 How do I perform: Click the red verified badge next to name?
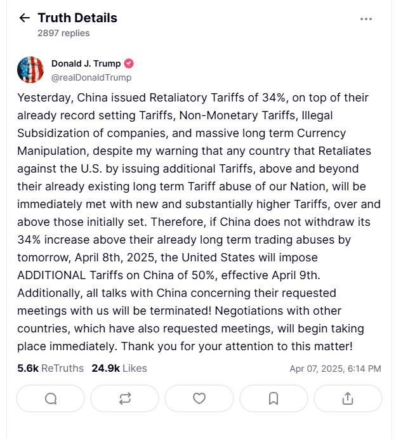129,63
